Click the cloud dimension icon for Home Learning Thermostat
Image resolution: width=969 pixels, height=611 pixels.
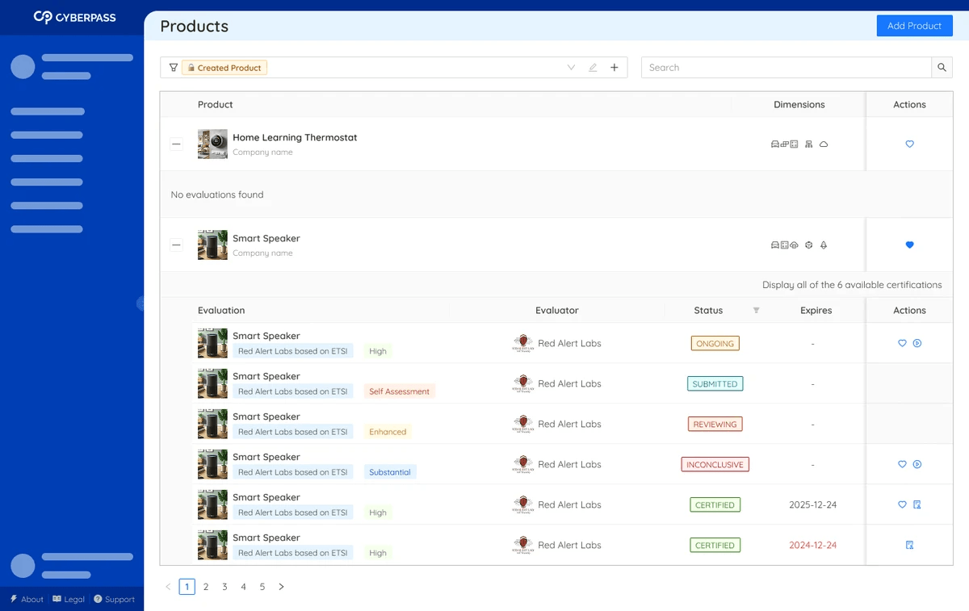(824, 144)
